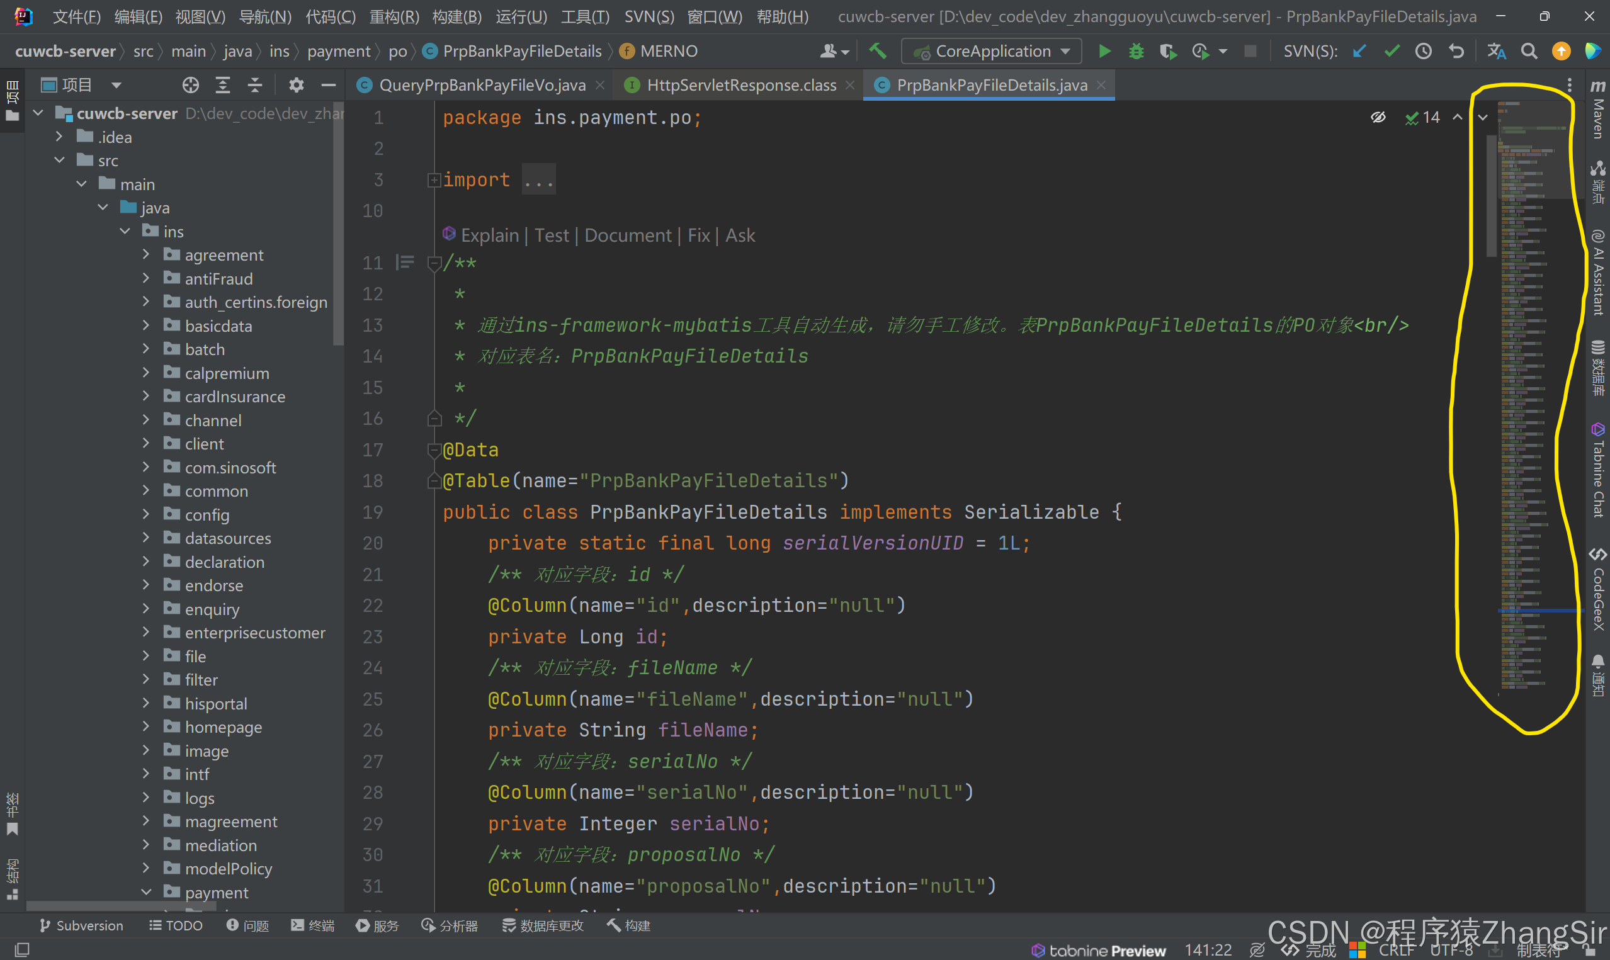
Task: Open the Subversion tool window
Action: coord(81,926)
